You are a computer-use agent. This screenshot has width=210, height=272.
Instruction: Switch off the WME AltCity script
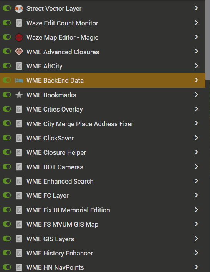[x=7, y=66]
